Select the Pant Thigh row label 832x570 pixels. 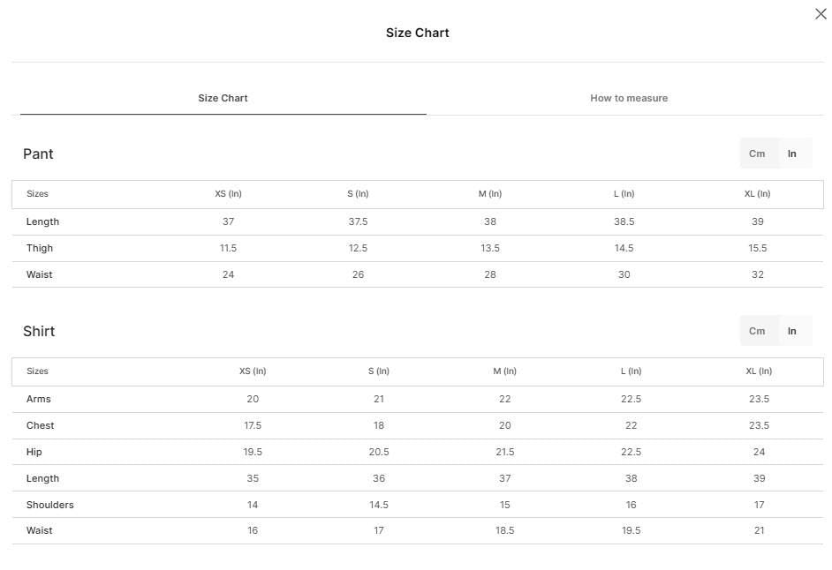[x=40, y=248]
